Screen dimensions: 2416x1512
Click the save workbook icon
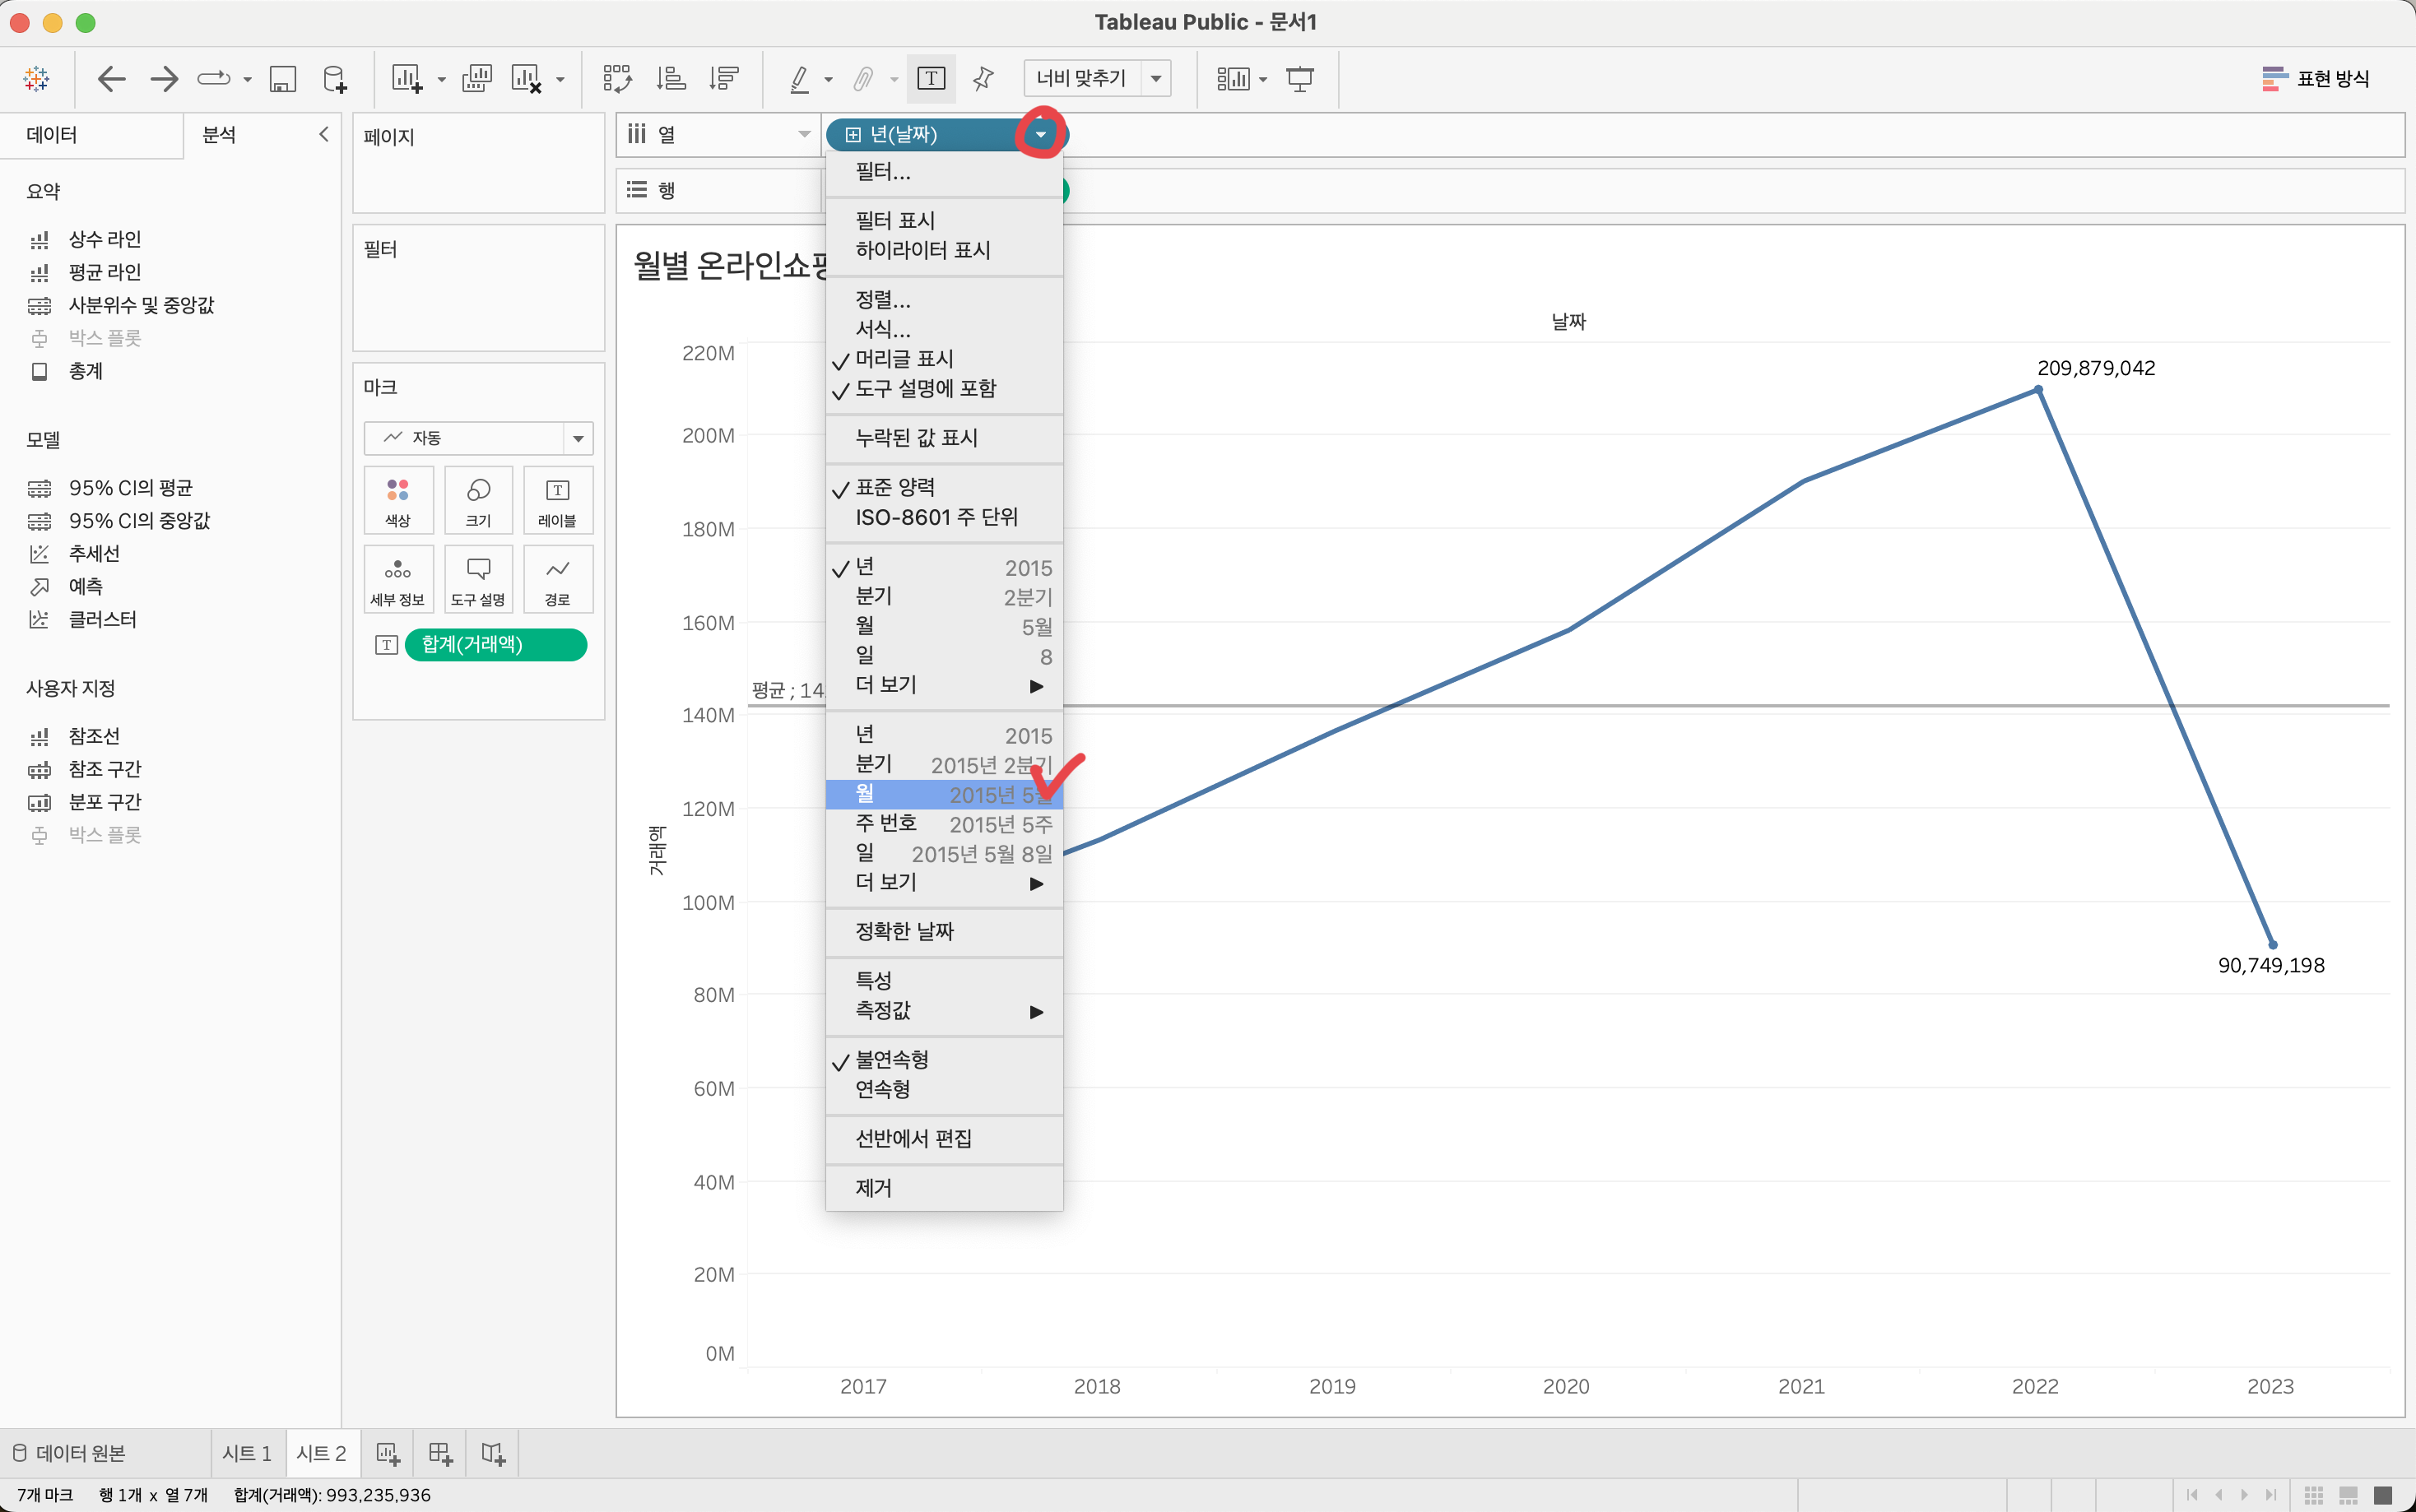[x=283, y=78]
